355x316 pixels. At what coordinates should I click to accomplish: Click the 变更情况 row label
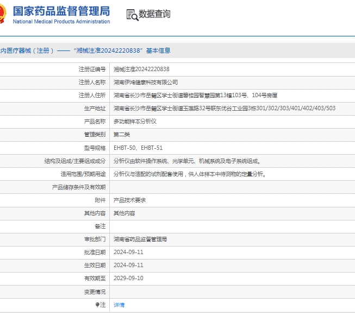click(x=95, y=292)
